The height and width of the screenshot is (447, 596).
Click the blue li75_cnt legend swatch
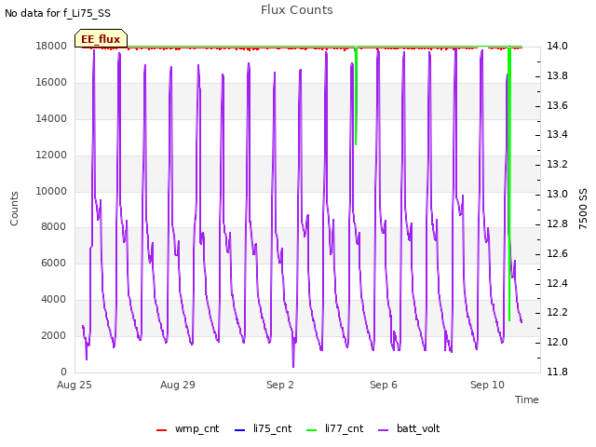(240, 430)
